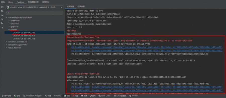Switch to the 故障详情 tab
226x98 pixels.
(70, 7)
